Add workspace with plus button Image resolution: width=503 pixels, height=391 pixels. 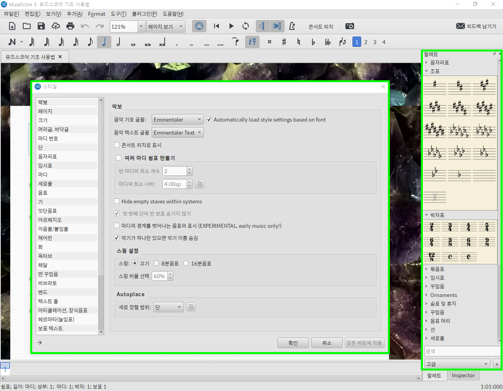click(497, 364)
